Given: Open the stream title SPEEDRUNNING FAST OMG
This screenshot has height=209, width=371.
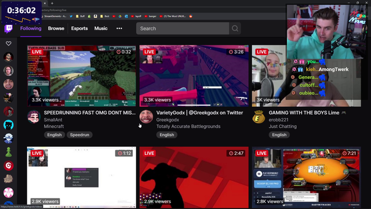Looking at the screenshot, I should 90,113.
